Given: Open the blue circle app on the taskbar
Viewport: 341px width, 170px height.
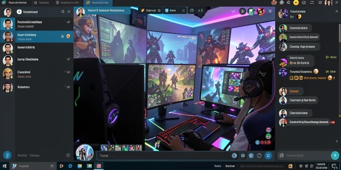Looking at the screenshot, I should 70,166.
